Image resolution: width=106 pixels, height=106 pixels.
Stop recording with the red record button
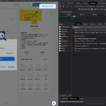(60, 6)
